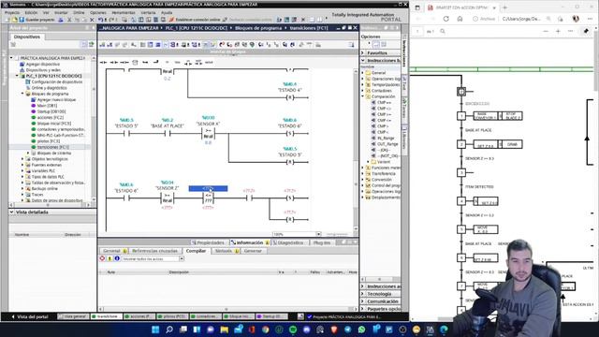The width and height of the screenshot is (599, 337).
Task: Select CMP == instruction in Comparación list
Action: pyautogui.click(x=384, y=103)
